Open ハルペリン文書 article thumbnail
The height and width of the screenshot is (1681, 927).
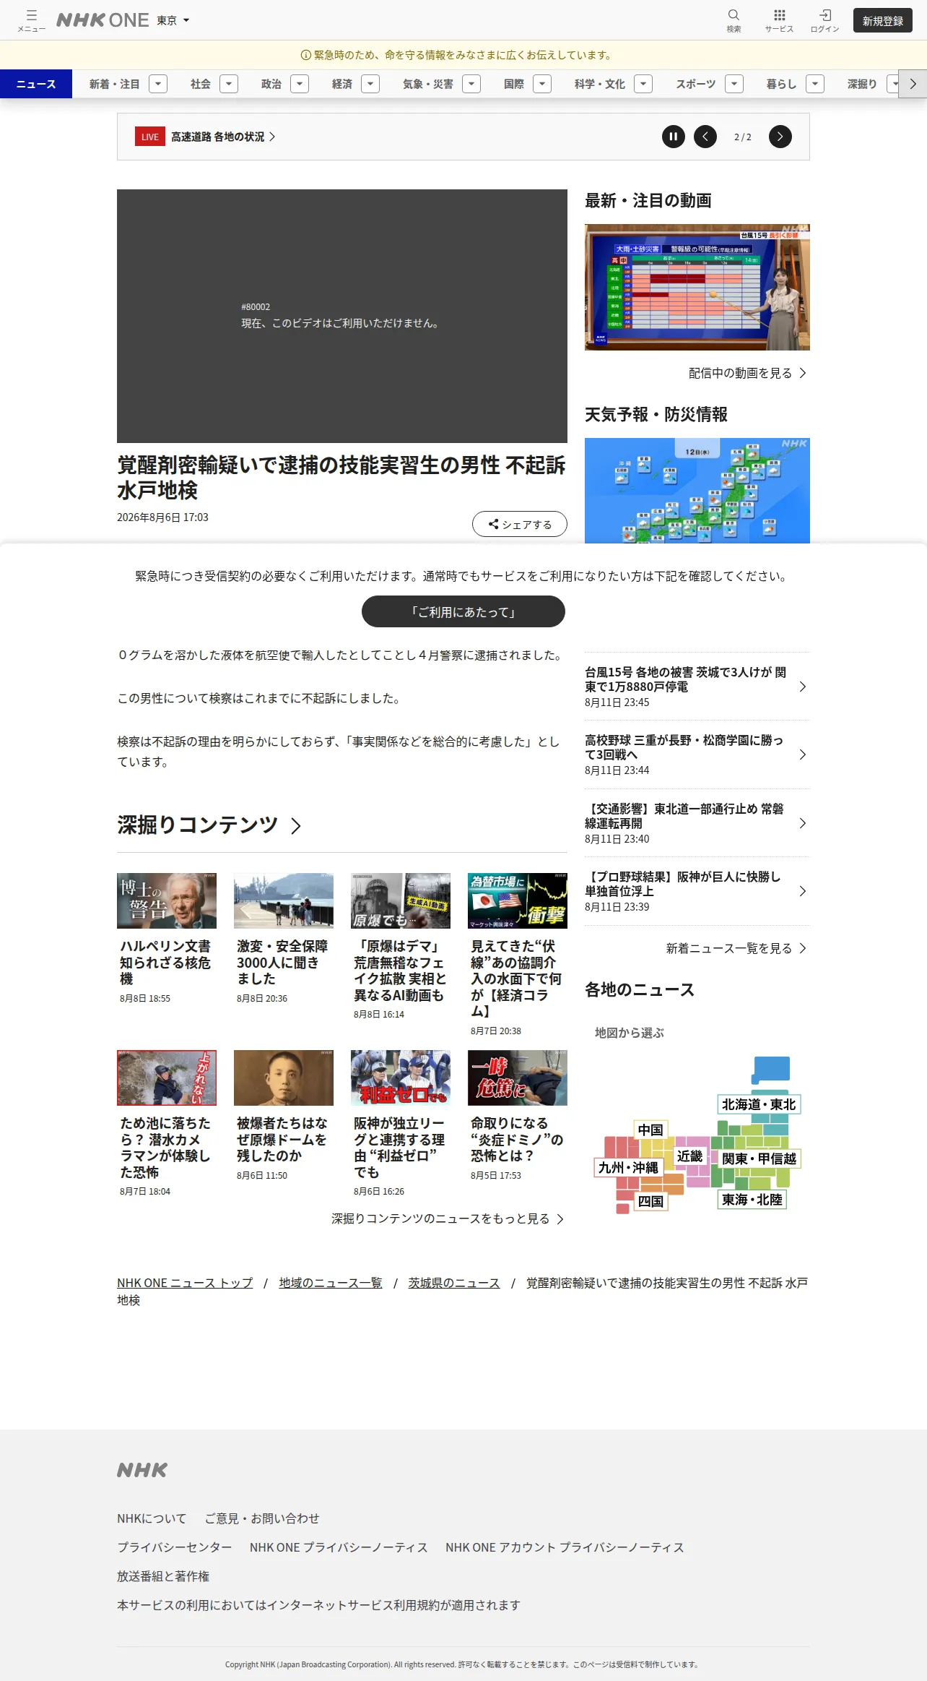coord(167,900)
